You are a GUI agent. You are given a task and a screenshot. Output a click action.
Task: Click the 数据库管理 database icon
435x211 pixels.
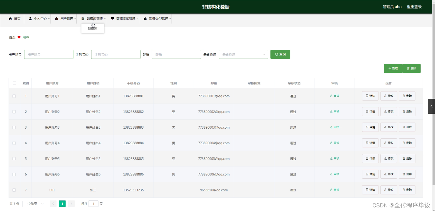tap(82, 18)
